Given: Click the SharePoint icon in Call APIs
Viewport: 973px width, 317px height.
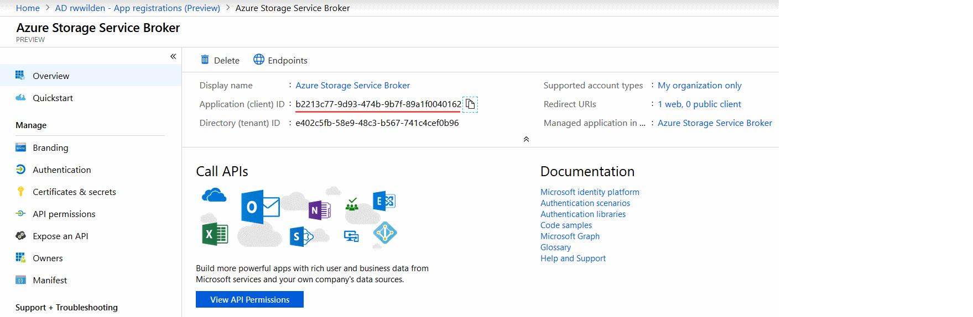Looking at the screenshot, I should (301, 236).
